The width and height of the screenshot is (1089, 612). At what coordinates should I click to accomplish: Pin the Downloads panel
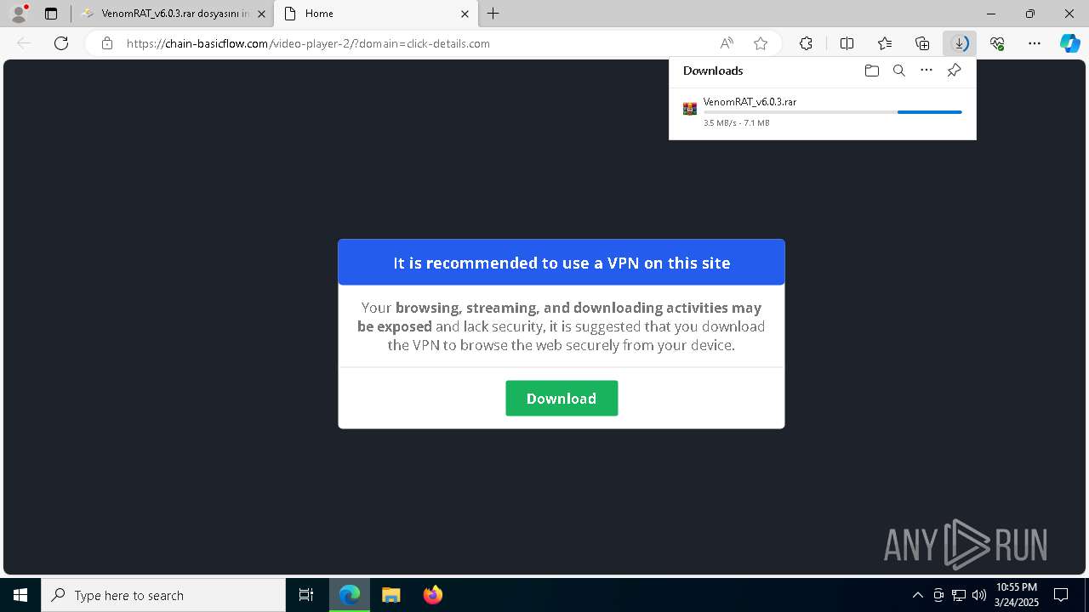(954, 71)
